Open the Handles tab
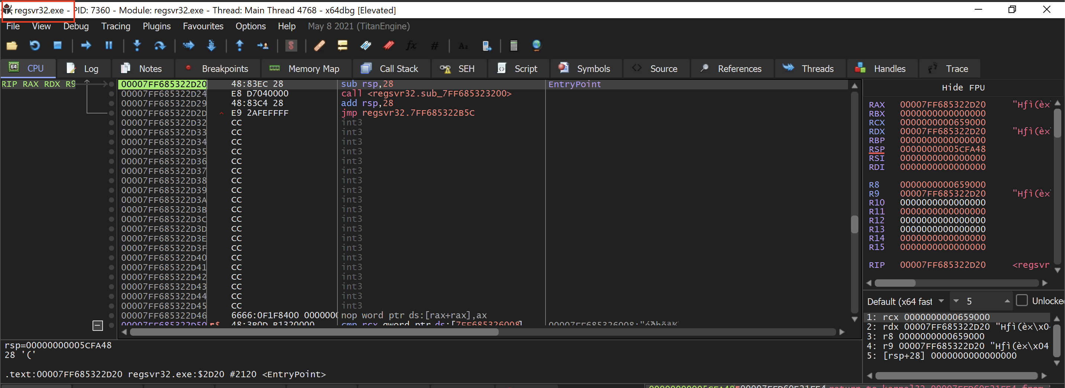 point(881,69)
